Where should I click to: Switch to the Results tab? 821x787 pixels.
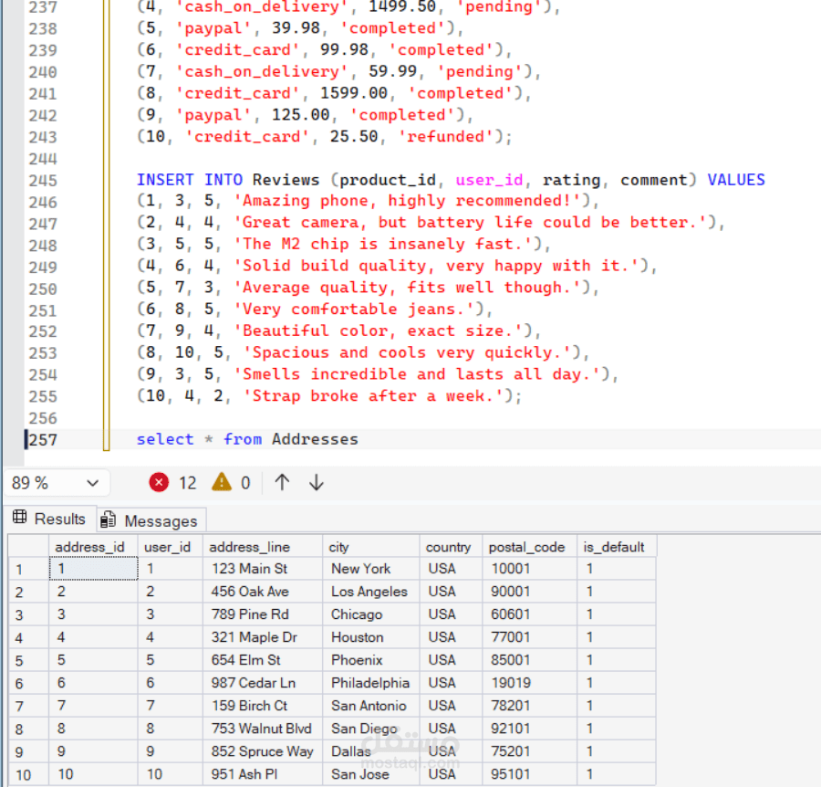point(50,519)
